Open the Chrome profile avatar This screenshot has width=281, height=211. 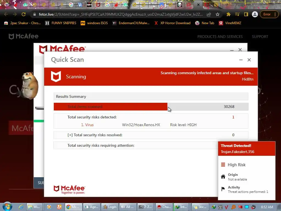(255, 14)
